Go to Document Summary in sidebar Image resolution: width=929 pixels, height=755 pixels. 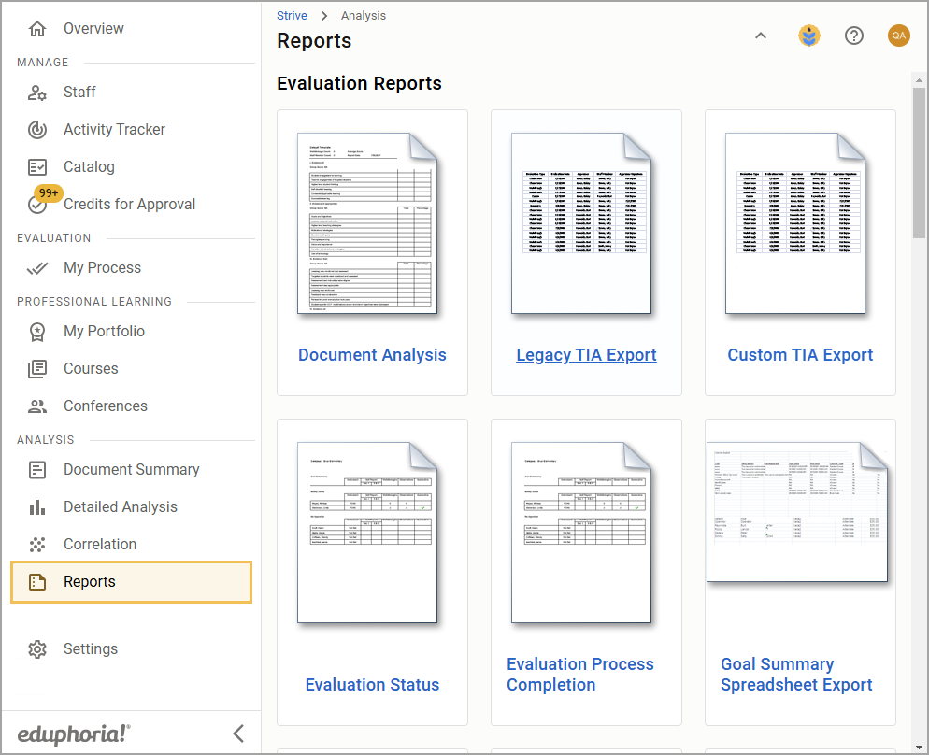pos(131,470)
